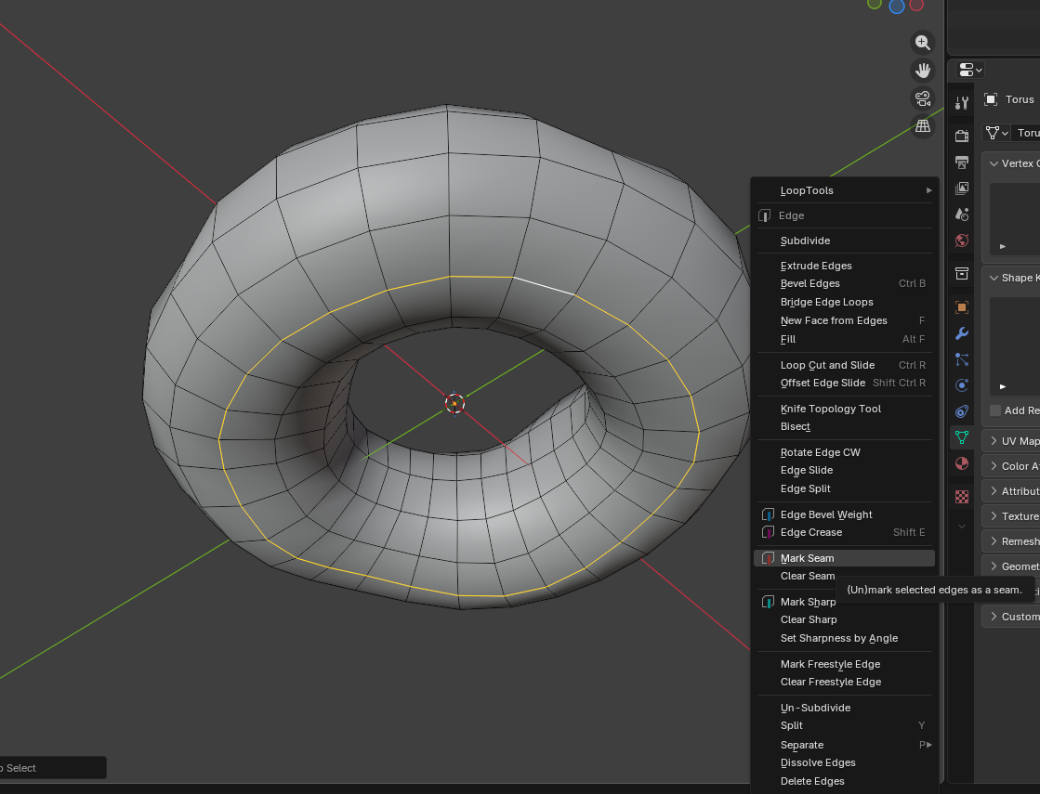Choose Knife Topology Tool
This screenshot has width=1040, height=794.
point(844,409)
